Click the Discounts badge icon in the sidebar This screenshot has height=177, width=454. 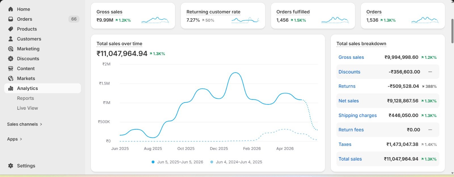click(11, 59)
